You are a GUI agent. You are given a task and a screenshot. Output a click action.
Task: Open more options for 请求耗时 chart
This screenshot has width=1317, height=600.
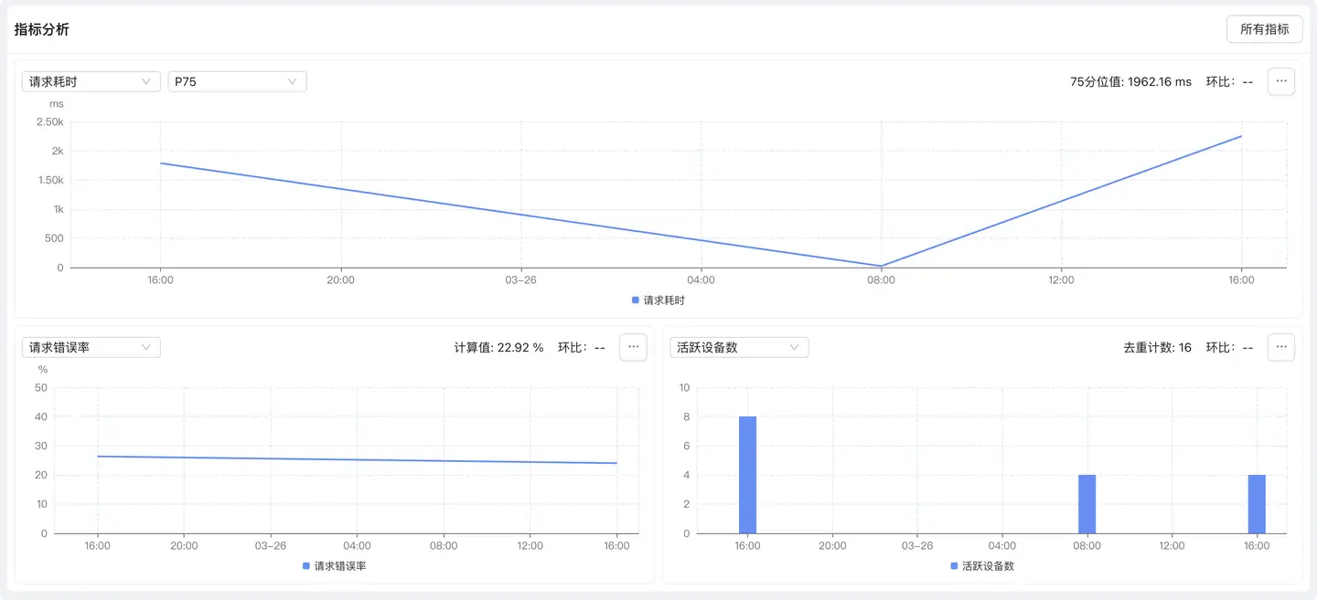click(1280, 81)
